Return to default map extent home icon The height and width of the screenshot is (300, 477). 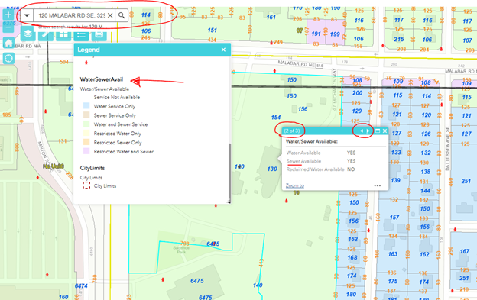pyautogui.click(x=8, y=43)
